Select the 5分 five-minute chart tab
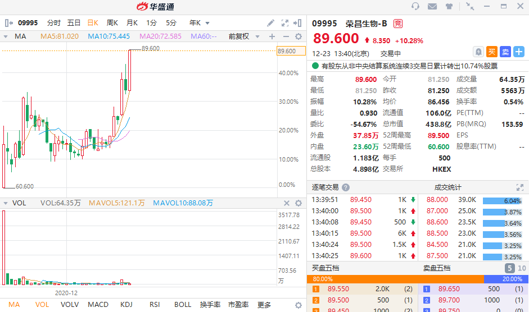Image resolution: width=529 pixels, height=312 pixels. point(171,23)
